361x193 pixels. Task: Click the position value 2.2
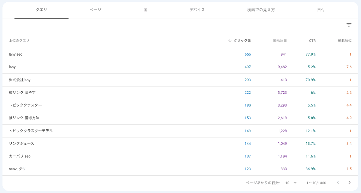pyautogui.click(x=349, y=92)
